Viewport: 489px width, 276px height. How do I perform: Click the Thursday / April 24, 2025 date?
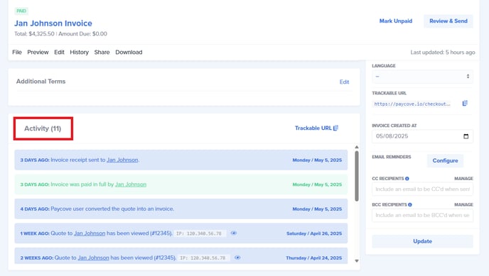[x=313, y=258]
